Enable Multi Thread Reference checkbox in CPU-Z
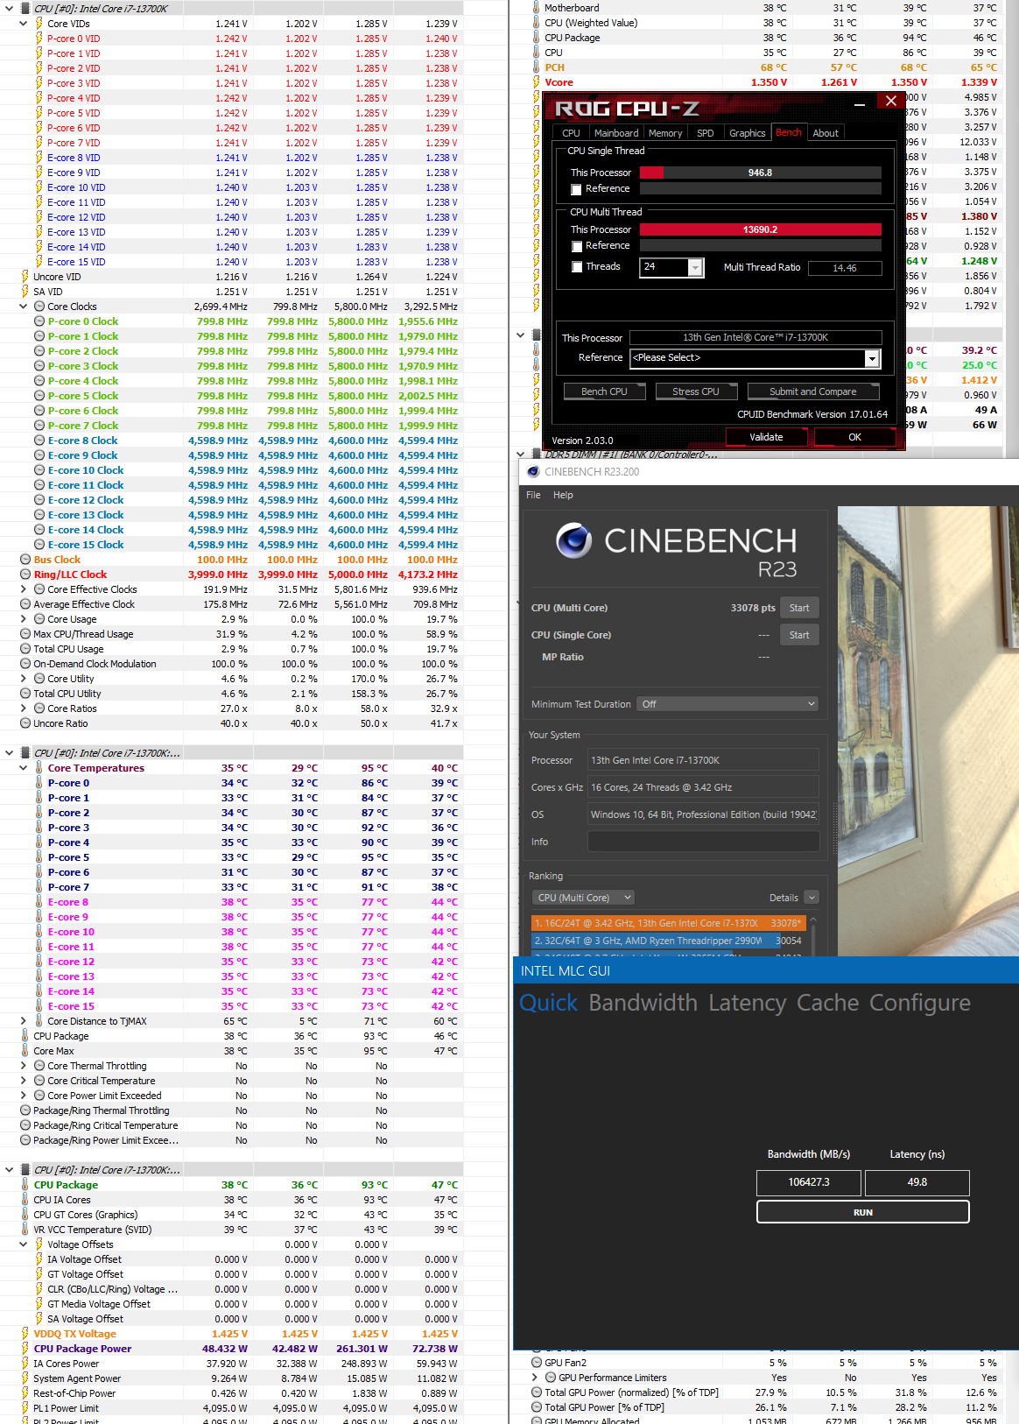The width and height of the screenshot is (1019, 1424). point(576,246)
